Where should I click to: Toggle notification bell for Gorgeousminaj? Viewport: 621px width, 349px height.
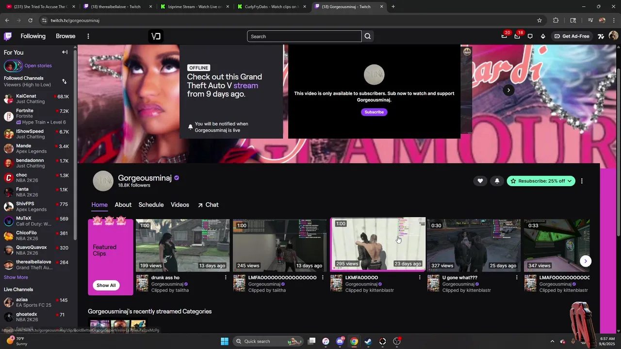497,181
